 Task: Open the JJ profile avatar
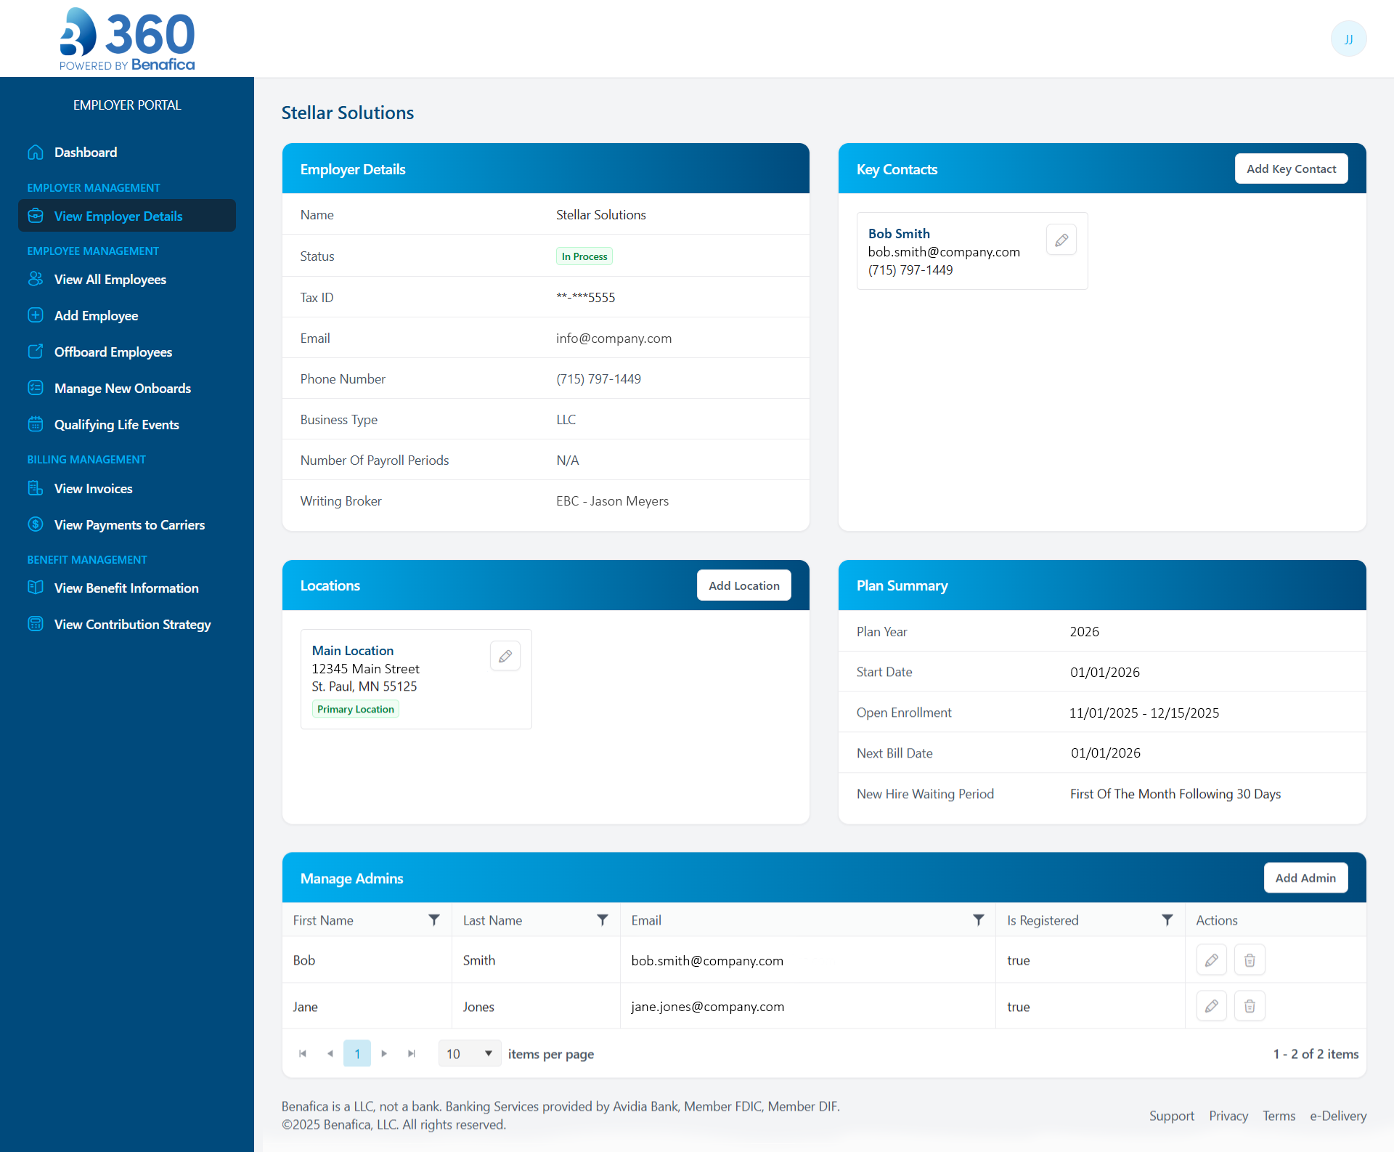click(x=1348, y=38)
